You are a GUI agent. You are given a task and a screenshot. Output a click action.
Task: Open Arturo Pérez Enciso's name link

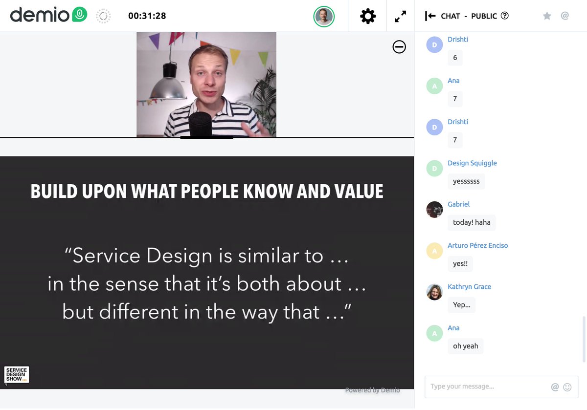(477, 245)
